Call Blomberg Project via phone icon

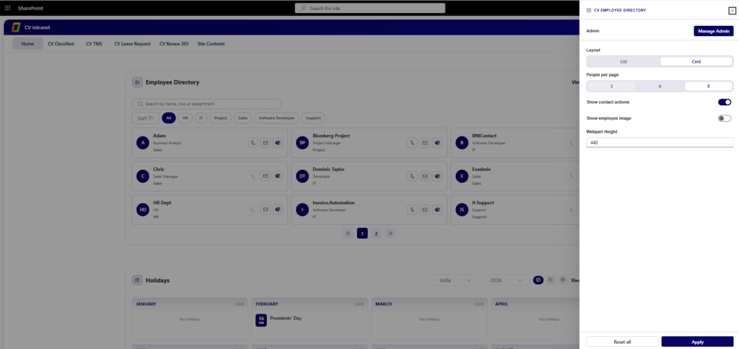point(412,143)
